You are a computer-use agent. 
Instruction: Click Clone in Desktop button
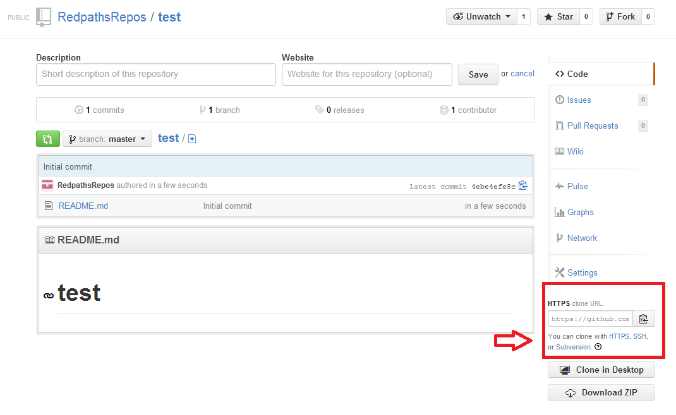pos(601,370)
